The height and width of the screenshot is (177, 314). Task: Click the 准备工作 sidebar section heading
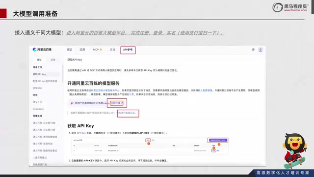[x=37, y=67]
